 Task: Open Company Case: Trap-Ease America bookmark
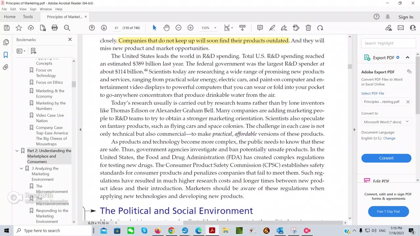pos(52,136)
